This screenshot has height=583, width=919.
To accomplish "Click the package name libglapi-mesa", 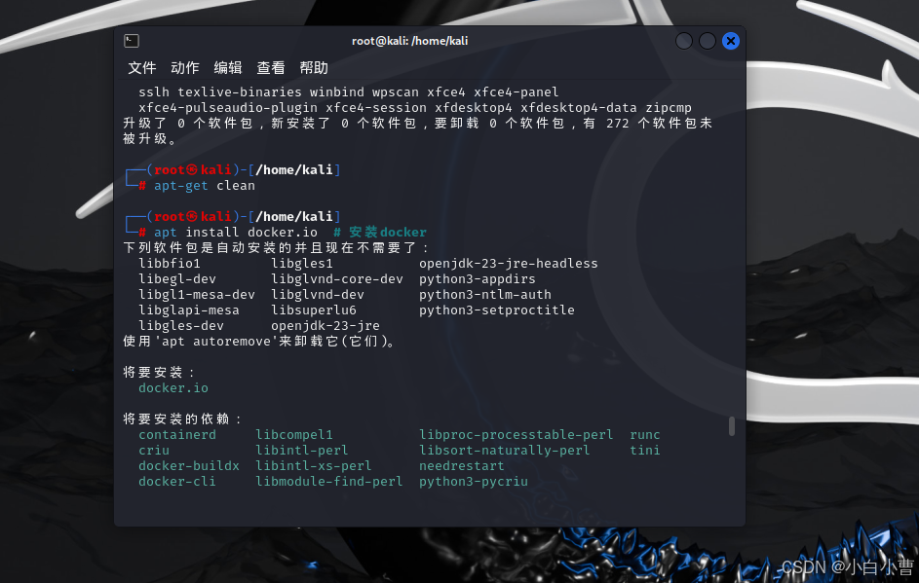I will 189,310.
